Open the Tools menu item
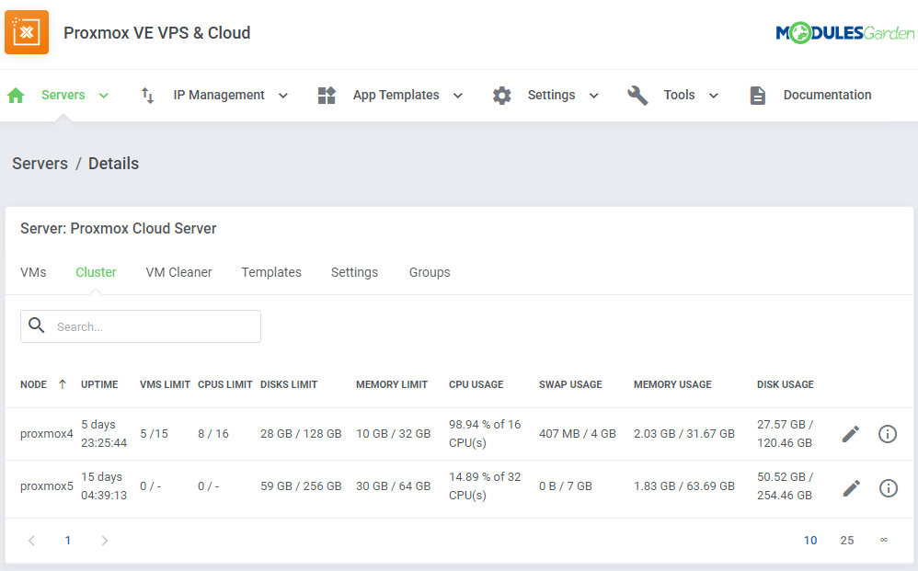The height and width of the screenshot is (571, 918). (679, 95)
